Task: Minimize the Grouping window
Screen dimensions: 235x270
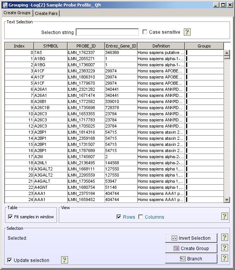Action: point(216,5)
